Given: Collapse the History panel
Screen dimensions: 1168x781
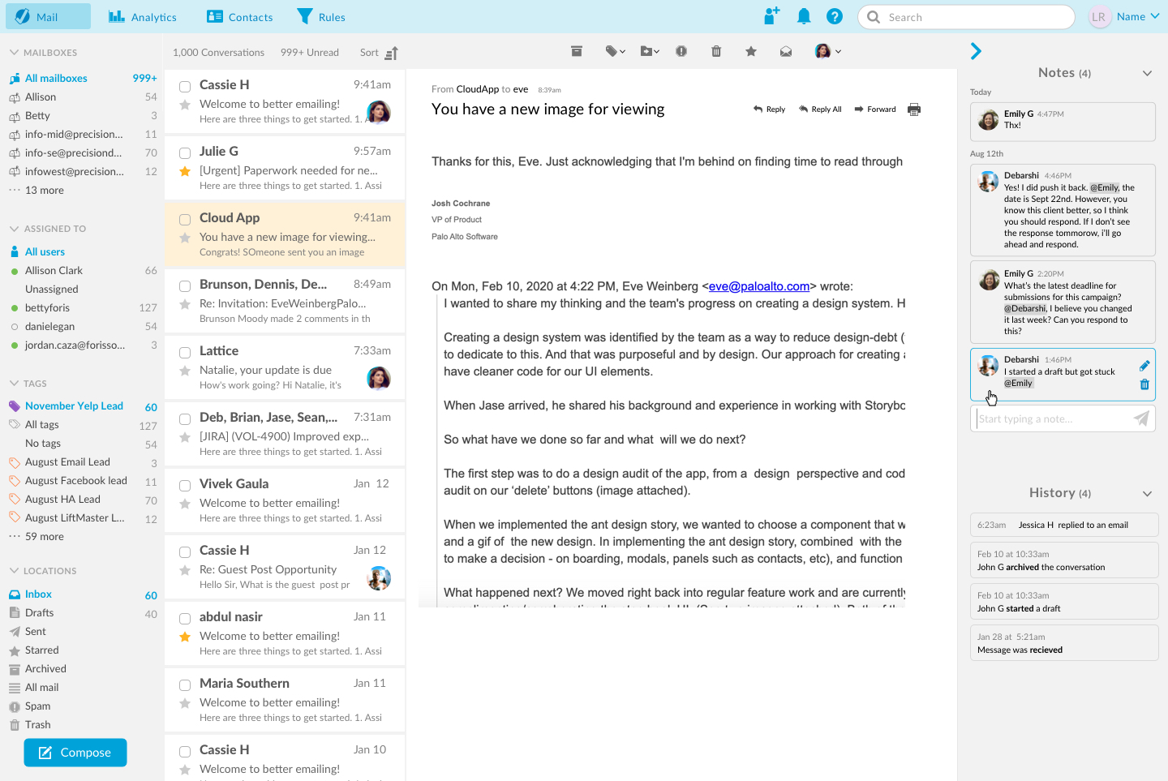Looking at the screenshot, I should [1147, 493].
